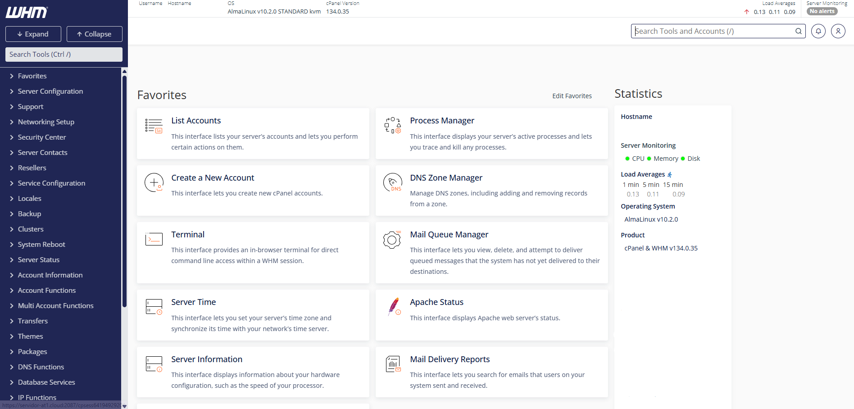854x409 pixels.
Task: Expand the Resellers section
Action: (x=61, y=168)
